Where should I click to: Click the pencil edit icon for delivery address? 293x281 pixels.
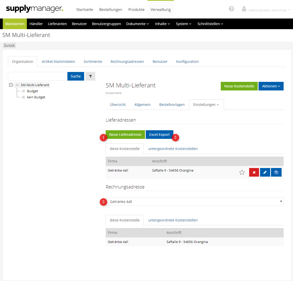[265, 172]
